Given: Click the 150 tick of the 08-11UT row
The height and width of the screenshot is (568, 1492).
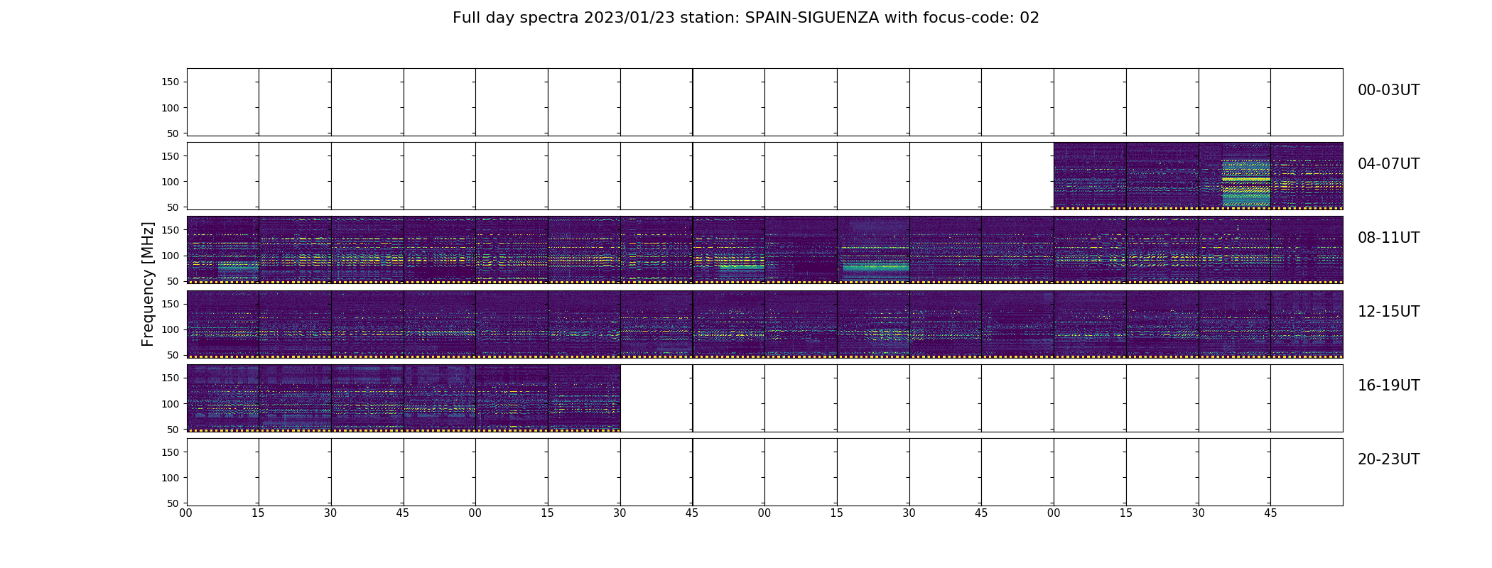Looking at the screenshot, I should coord(171,230).
